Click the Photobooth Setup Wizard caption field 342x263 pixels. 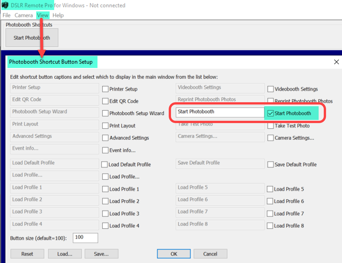click(x=55, y=112)
